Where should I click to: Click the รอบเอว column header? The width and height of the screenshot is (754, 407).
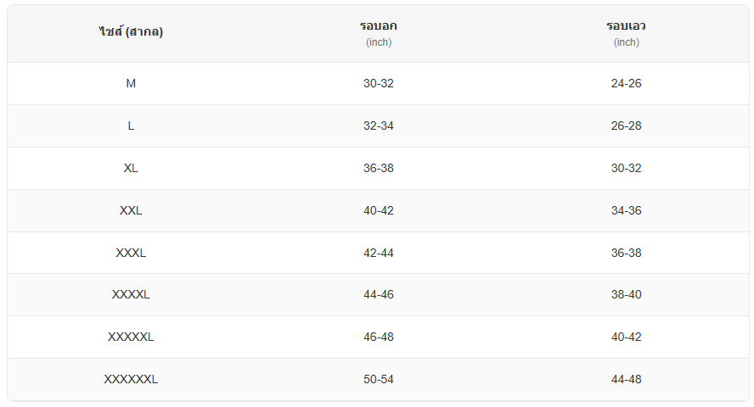pyautogui.click(x=627, y=26)
